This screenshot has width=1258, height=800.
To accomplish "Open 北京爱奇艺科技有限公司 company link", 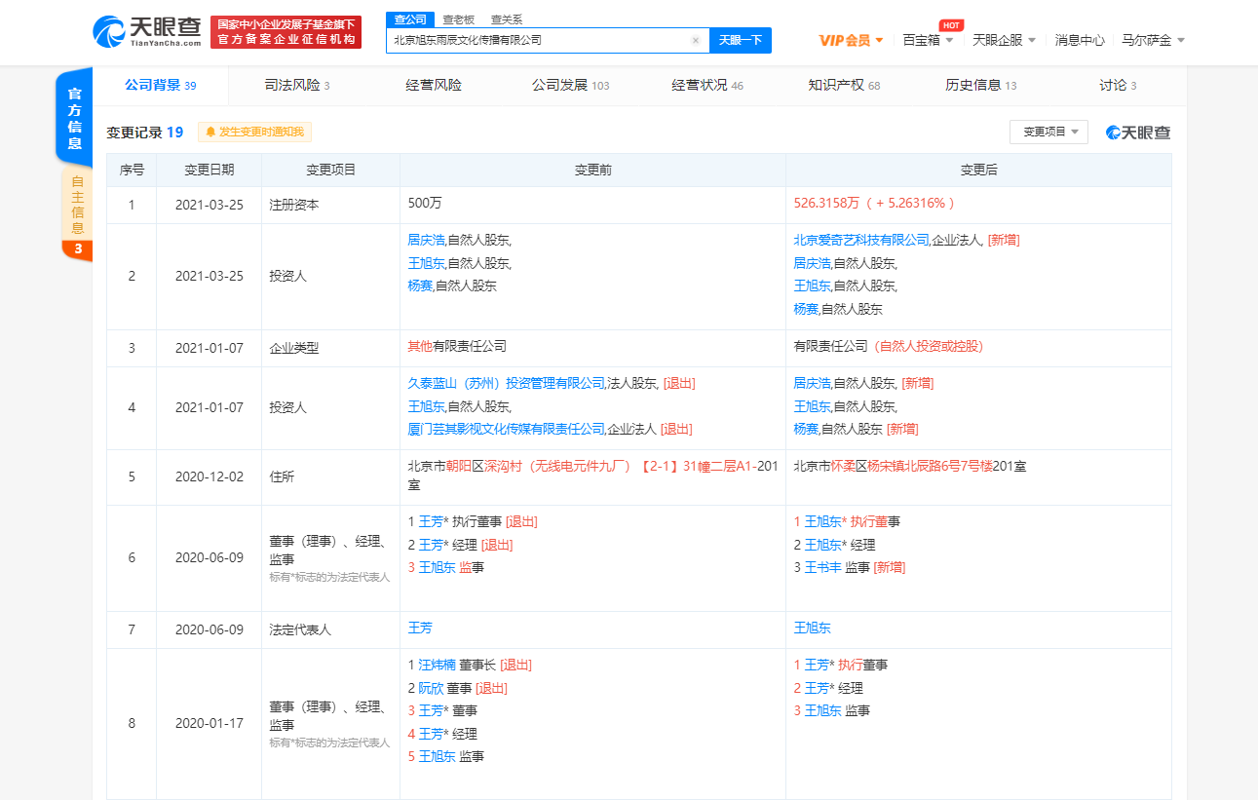I will (x=861, y=240).
